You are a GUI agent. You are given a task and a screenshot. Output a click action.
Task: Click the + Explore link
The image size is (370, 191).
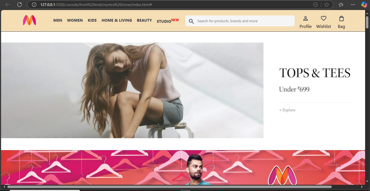[287, 110]
